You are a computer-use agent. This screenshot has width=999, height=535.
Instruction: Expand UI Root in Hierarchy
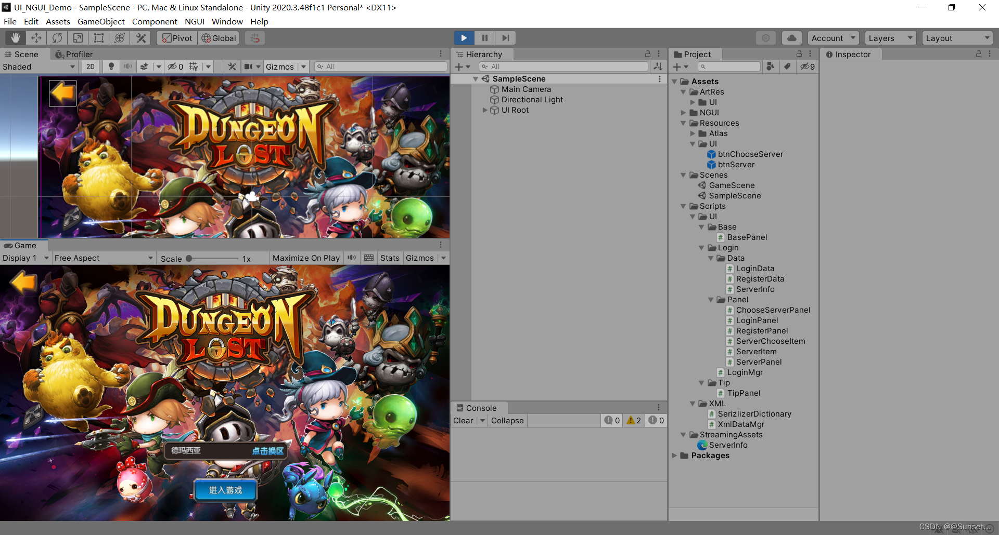click(485, 110)
